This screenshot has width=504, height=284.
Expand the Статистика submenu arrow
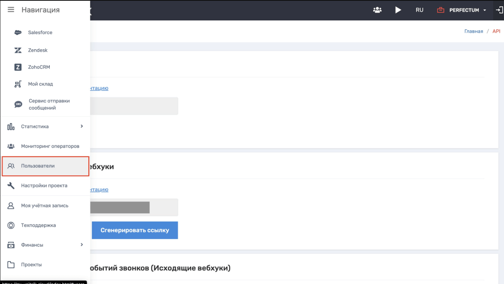click(x=82, y=126)
